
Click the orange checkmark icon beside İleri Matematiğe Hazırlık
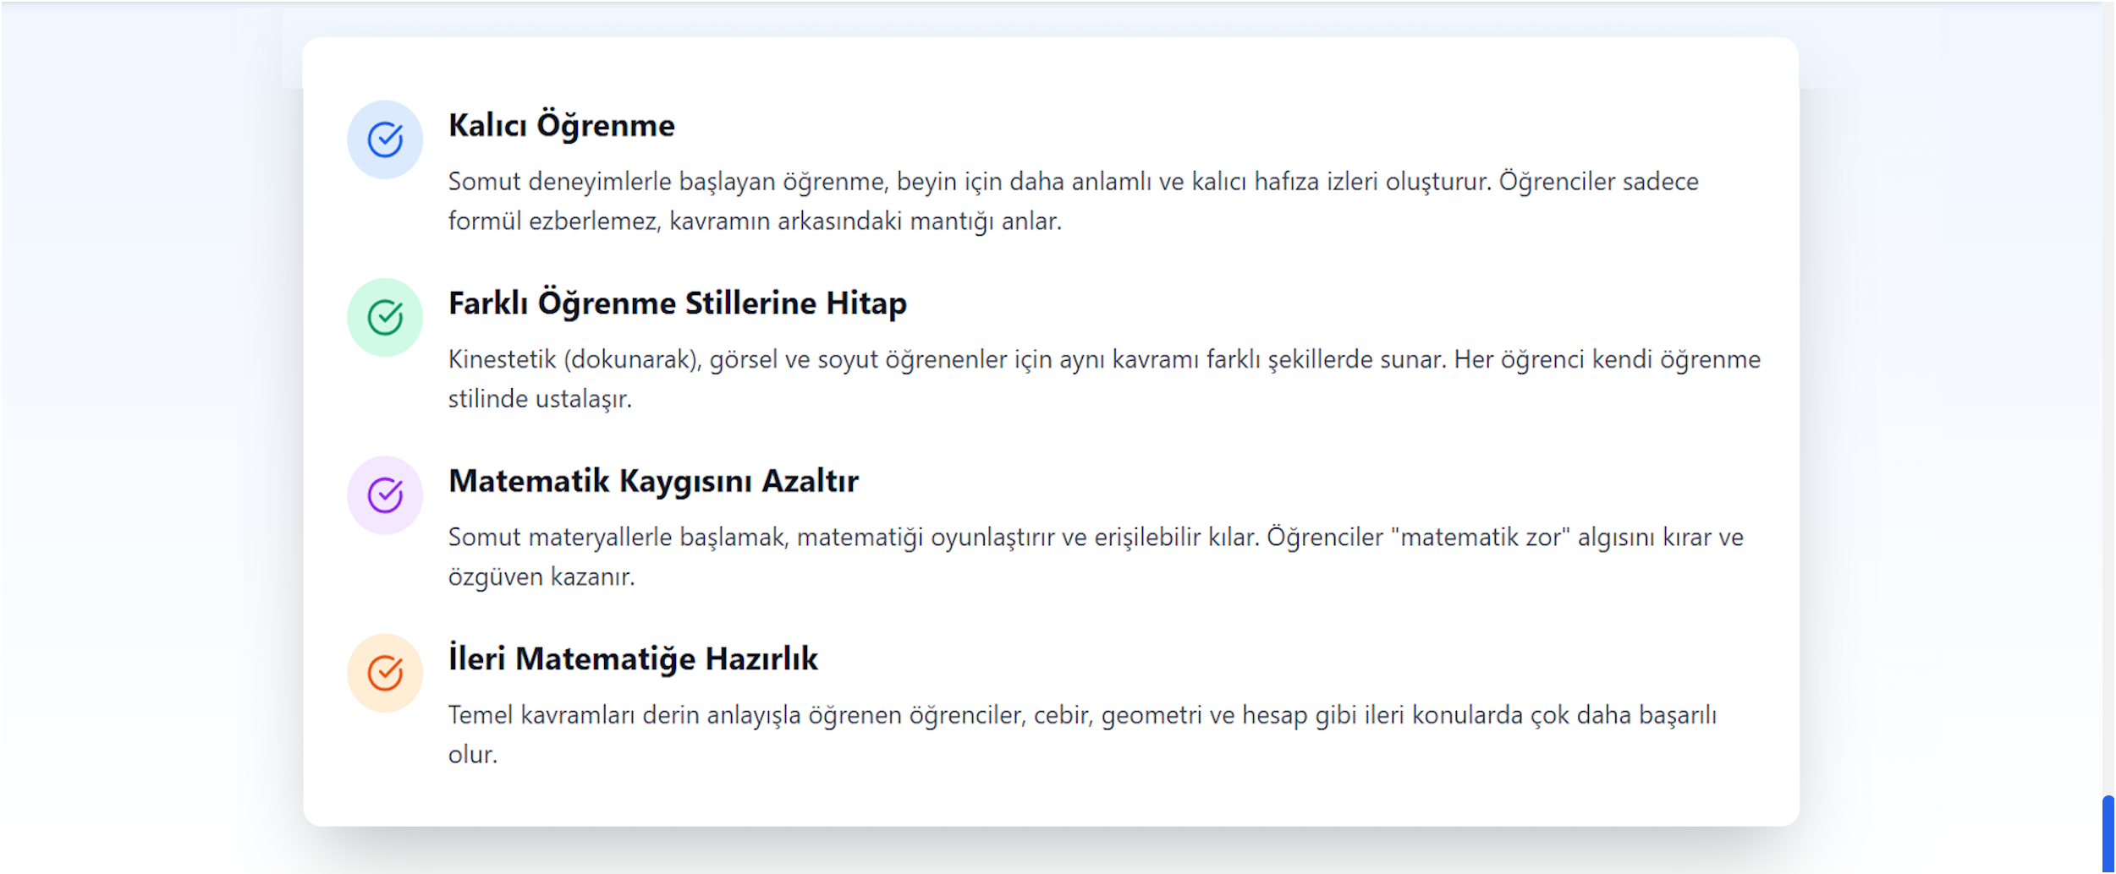385,674
